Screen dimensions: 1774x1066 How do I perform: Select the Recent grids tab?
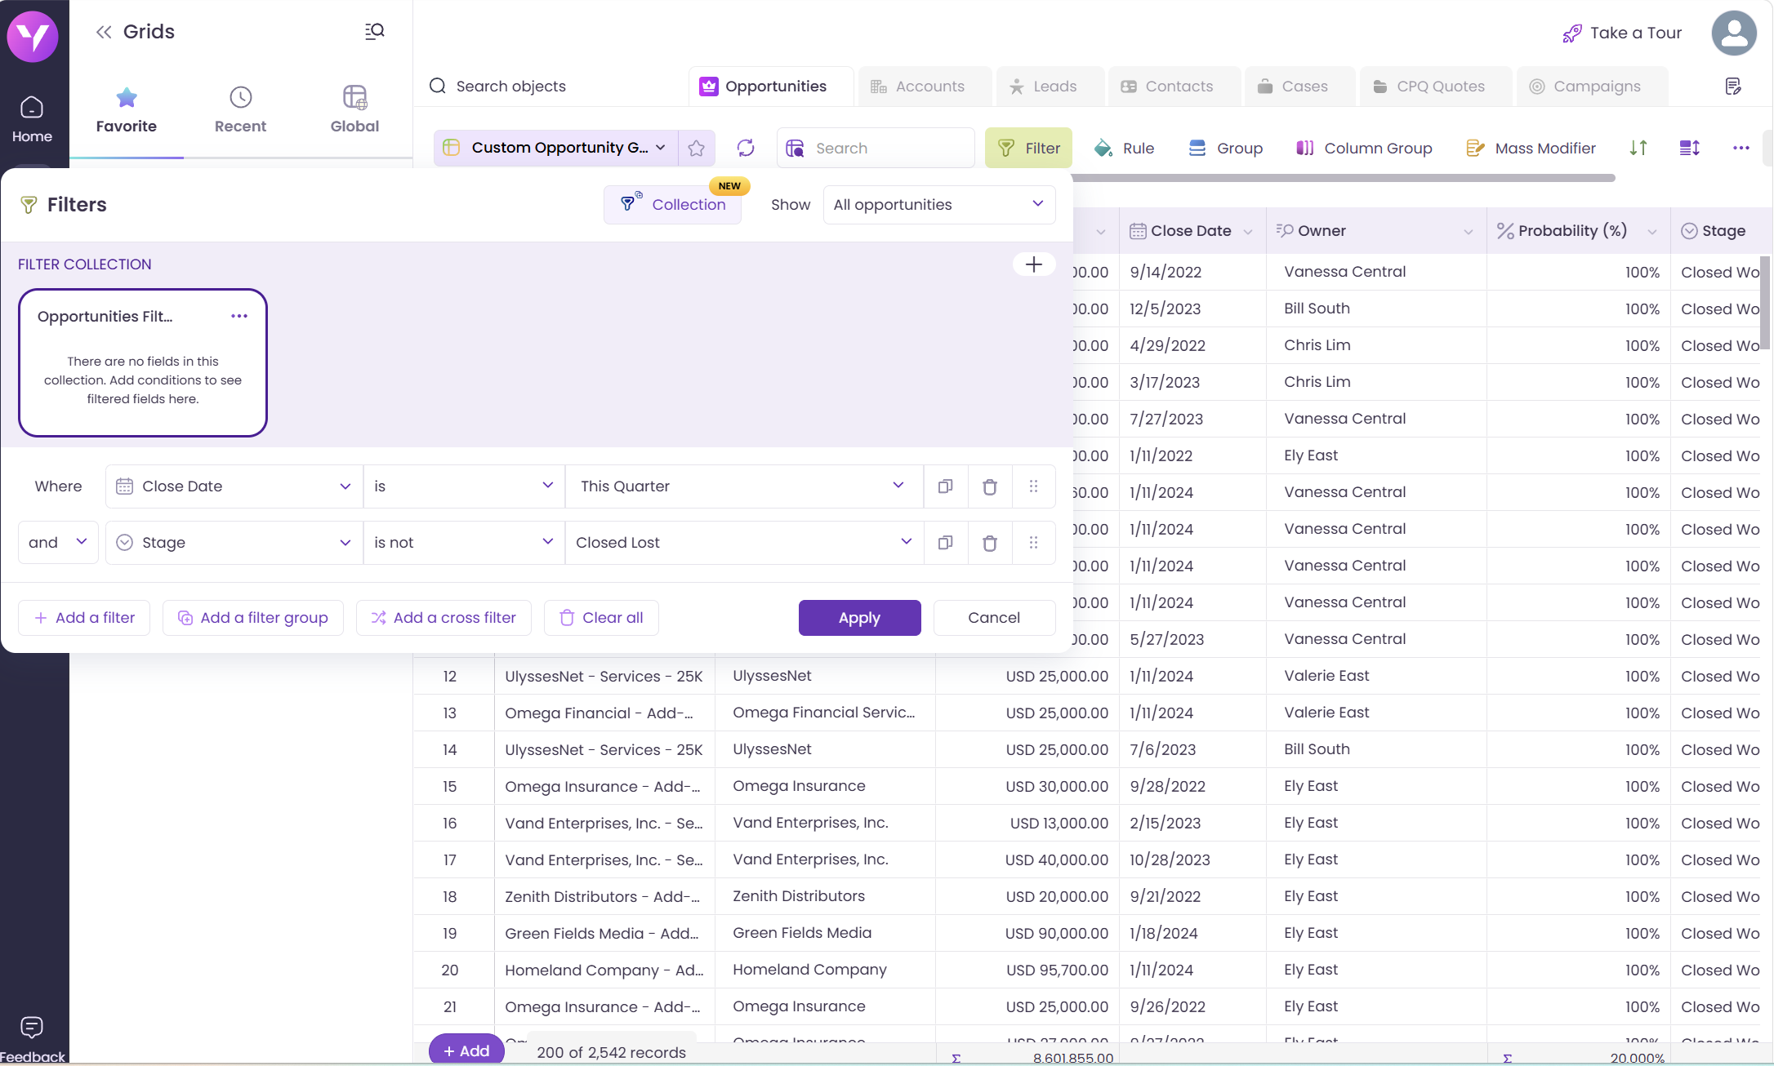[x=240, y=111]
